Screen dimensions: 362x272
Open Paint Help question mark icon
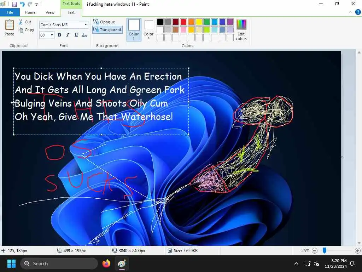pos(358,12)
